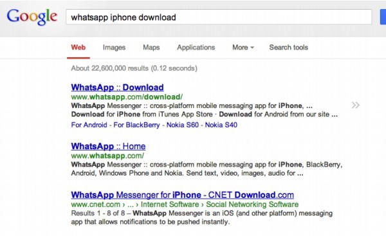
Task: Focus the search box with whatsapp query
Action: [x=219, y=17]
